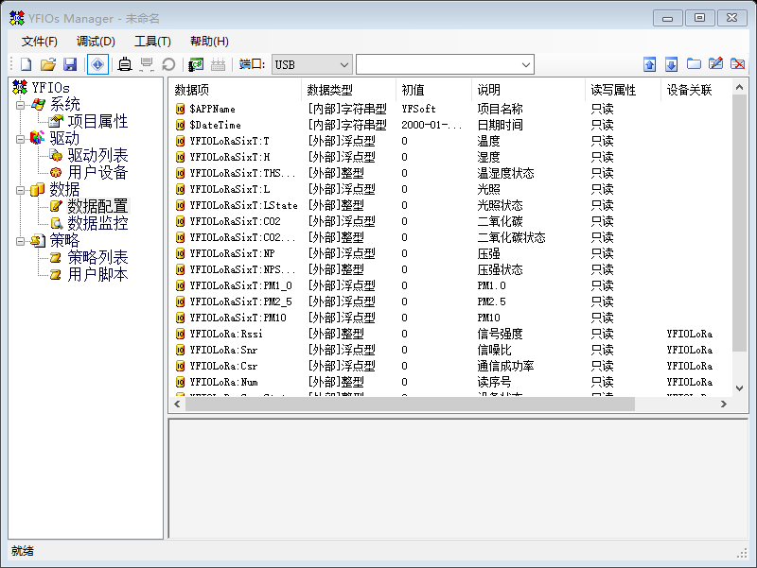Select the 系统 tree node

point(64,104)
